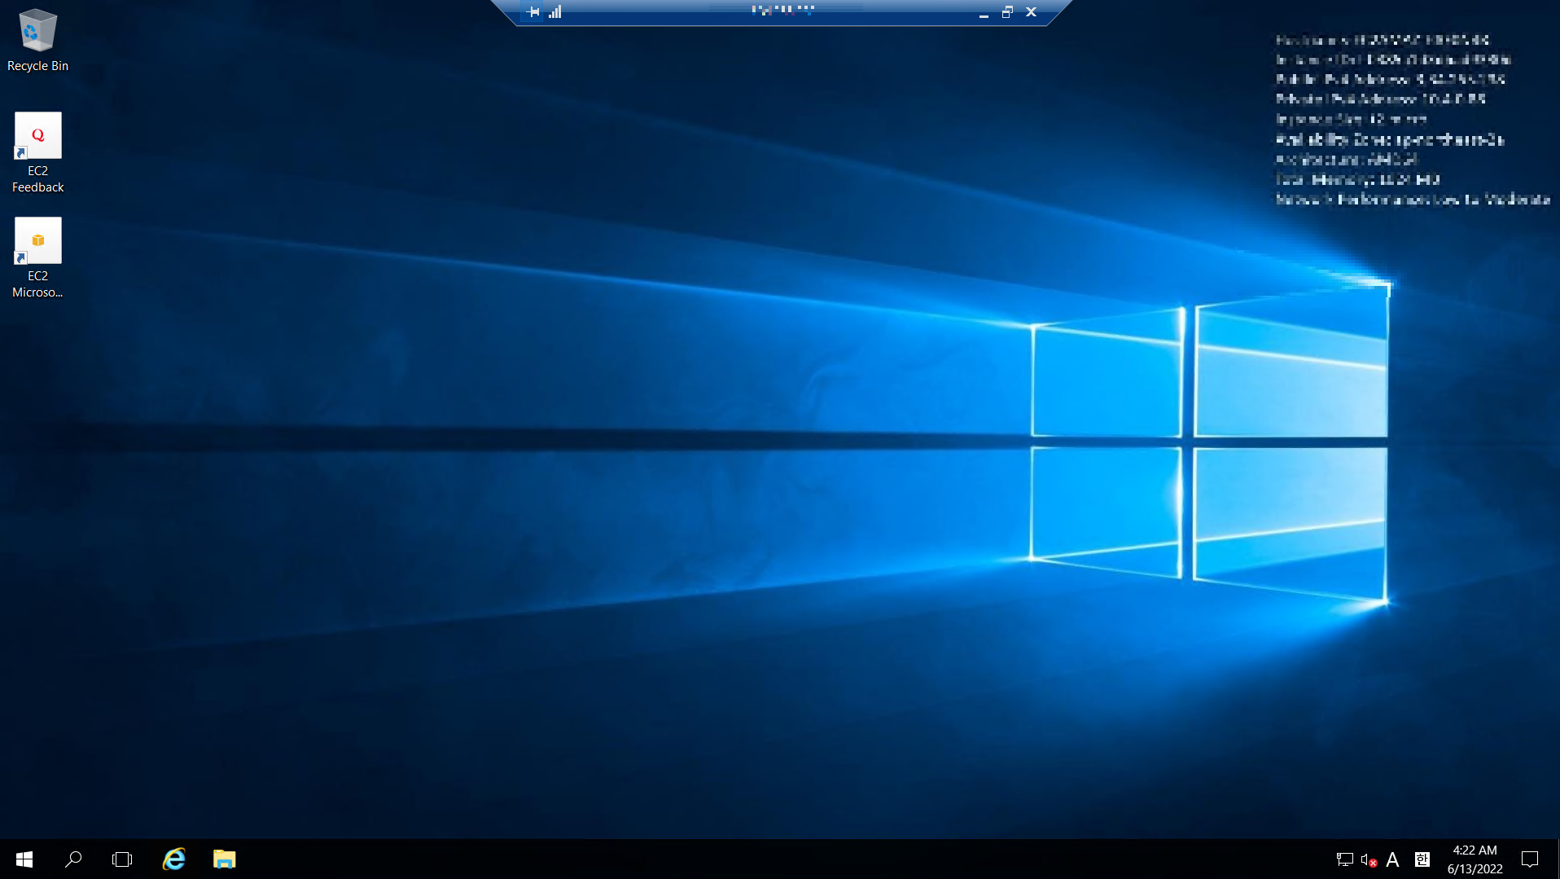This screenshot has width=1560, height=879.
Task: Click the muted speaker volume tray icon
Action: point(1369,859)
